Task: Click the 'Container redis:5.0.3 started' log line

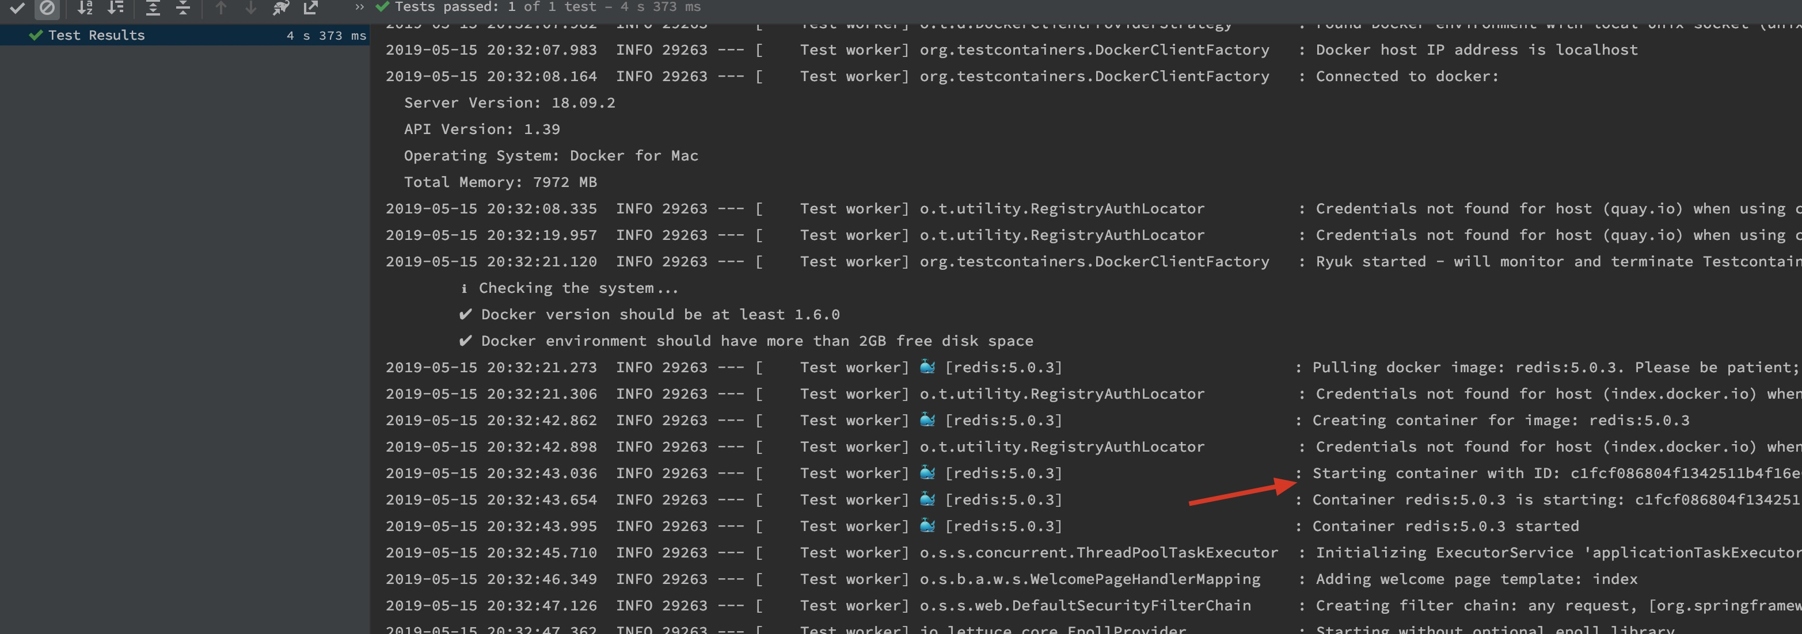Action: point(1445,526)
